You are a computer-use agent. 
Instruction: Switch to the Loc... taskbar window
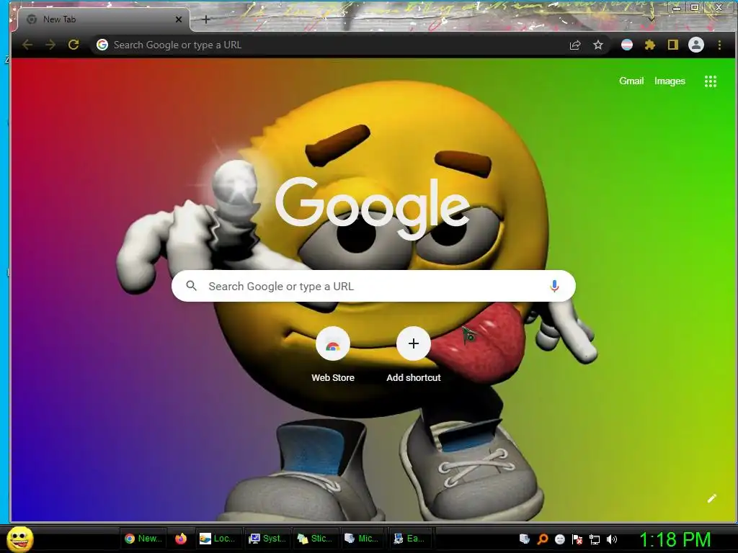click(218, 539)
